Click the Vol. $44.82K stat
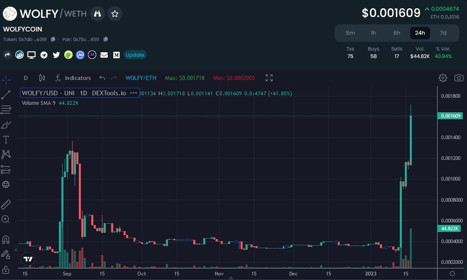This screenshot has height=280, width=467. (x=420, y=53)
